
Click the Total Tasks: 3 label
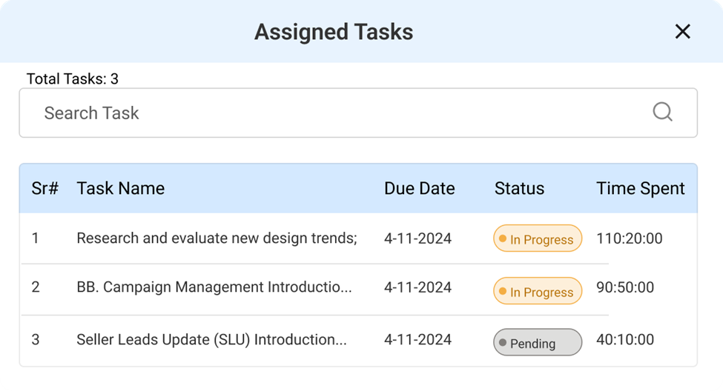point(73,78)
